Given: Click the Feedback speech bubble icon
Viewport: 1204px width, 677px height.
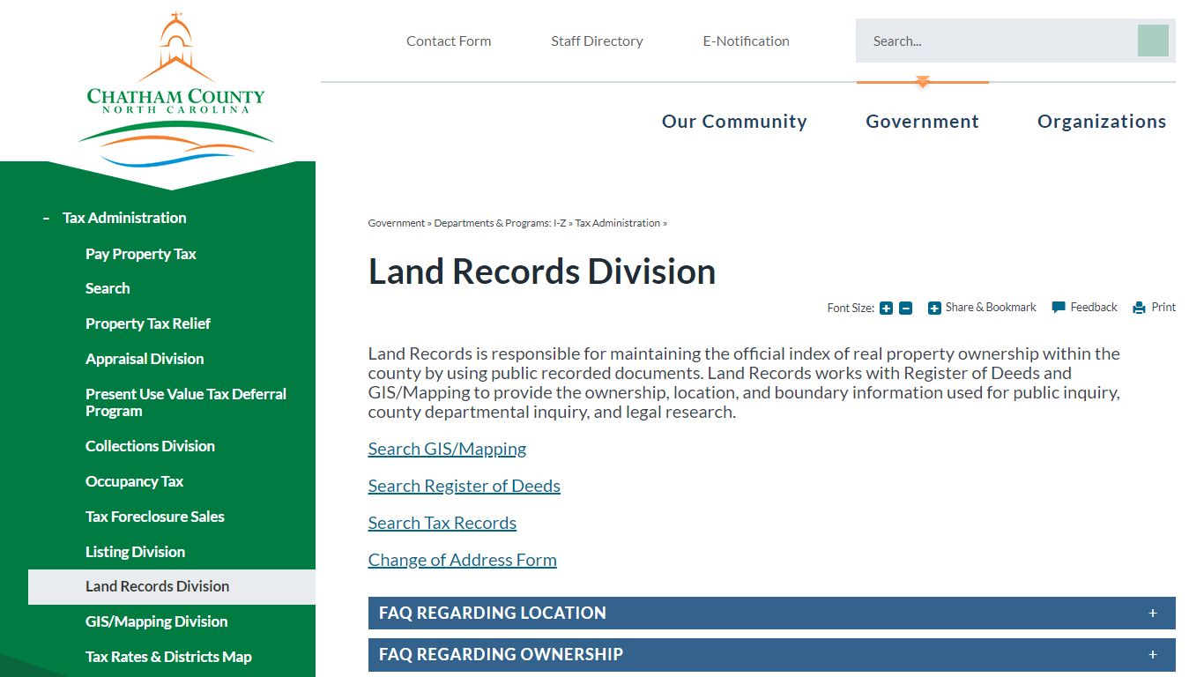Looking at the screenshot, I should [1059, 308].
